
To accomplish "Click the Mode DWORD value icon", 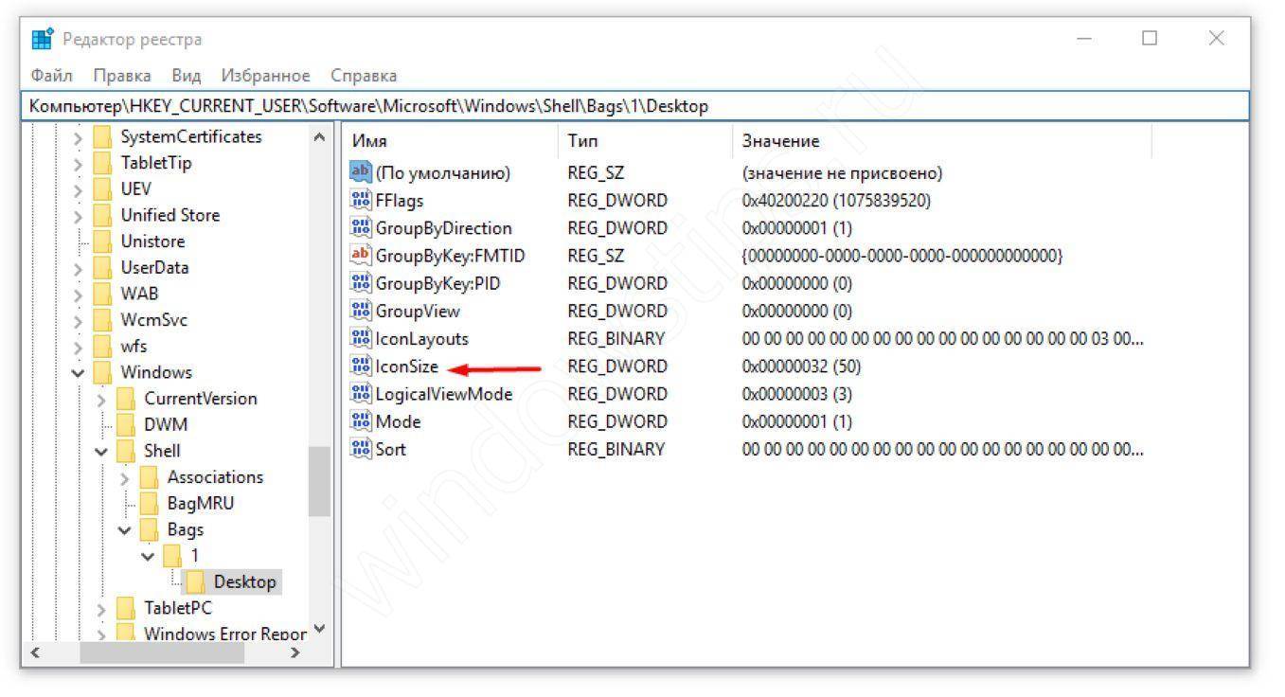I will (x=361, y=421).
